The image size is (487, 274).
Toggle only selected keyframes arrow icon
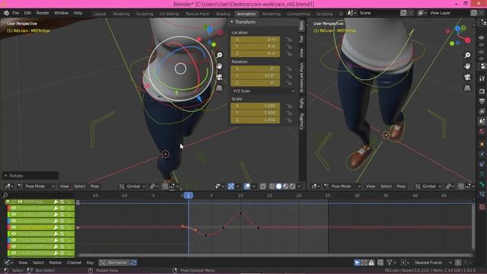click(x=357, y=263)
